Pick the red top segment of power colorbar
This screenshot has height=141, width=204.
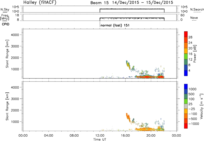186,34
